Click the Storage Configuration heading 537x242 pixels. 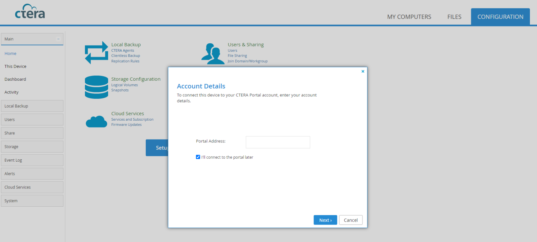point(136,79)
